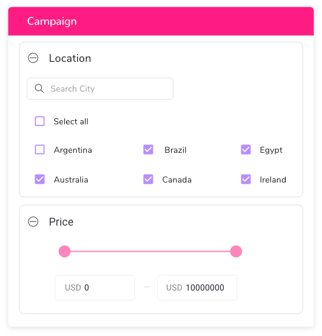The height and width of the screenshot is (336, 322).
Task: Check the Select all checkbox
Action: (x=39, y=121)
